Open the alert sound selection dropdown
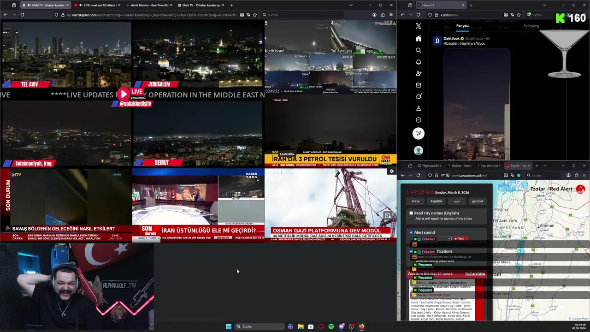This screenshot has width=590, height=332. [432, 239]
